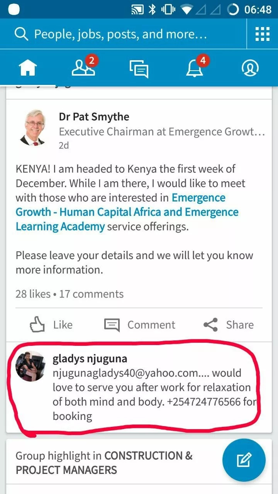Screen dimensions: 278x494
Task: Open the Messaging chat icon
Action: [139, 69]
